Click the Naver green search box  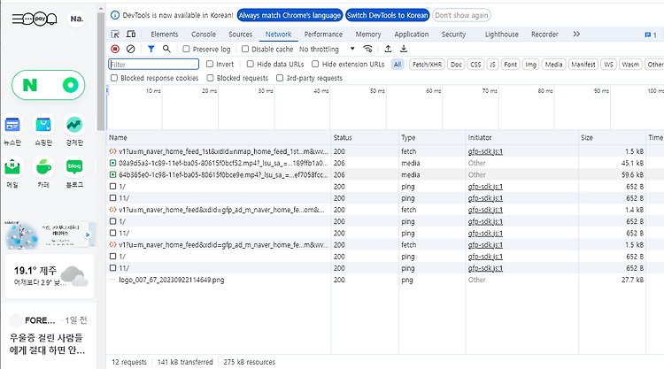pyautogui.click(x=49, y=85)
